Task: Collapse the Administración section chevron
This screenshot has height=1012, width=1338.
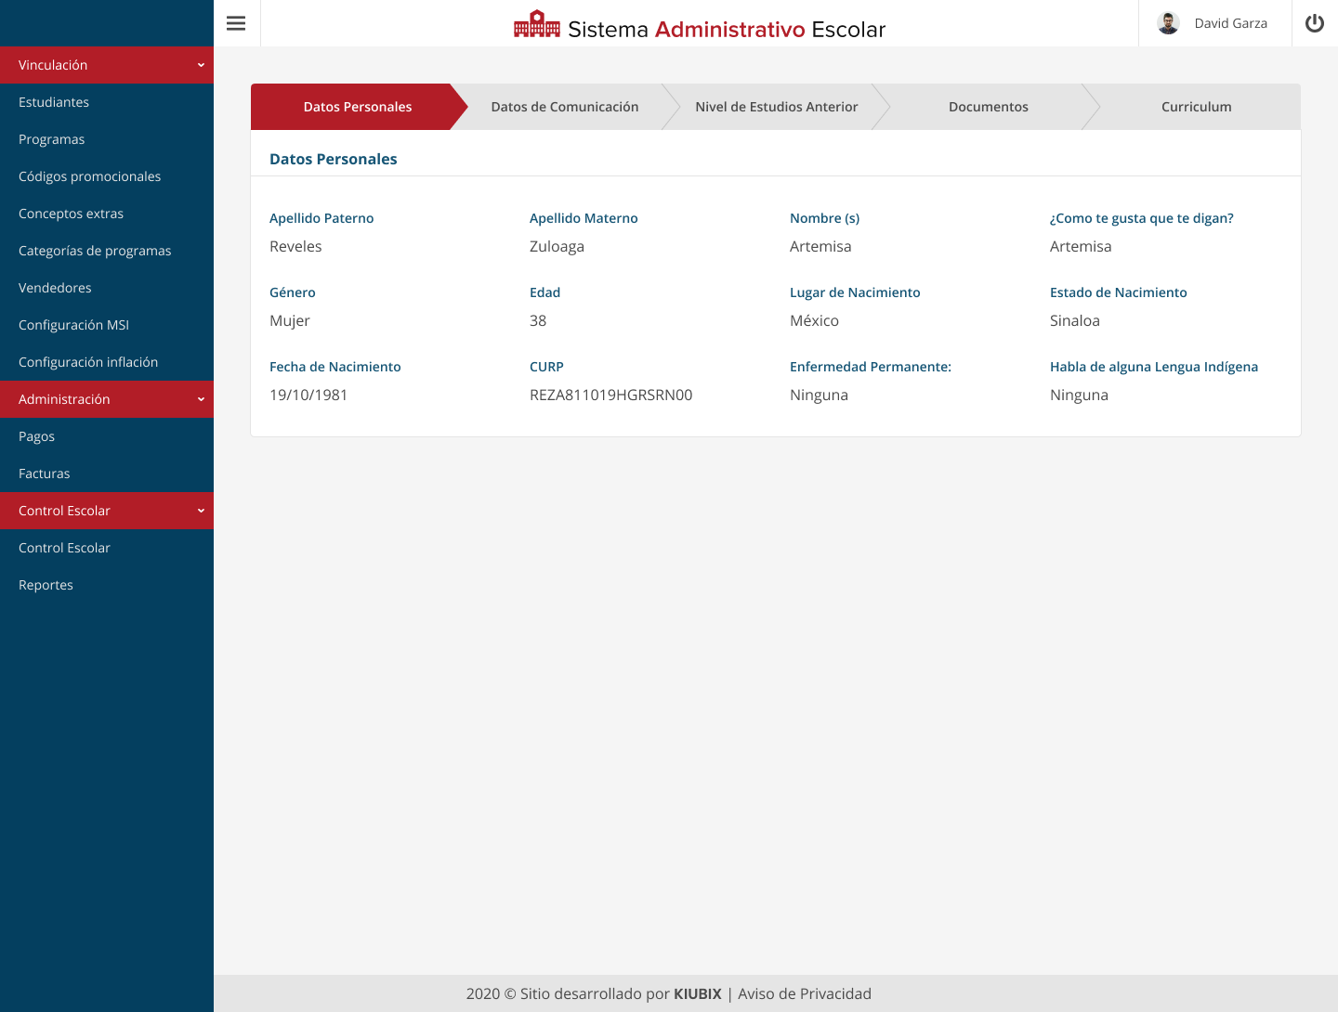Action: pos(201,399)
